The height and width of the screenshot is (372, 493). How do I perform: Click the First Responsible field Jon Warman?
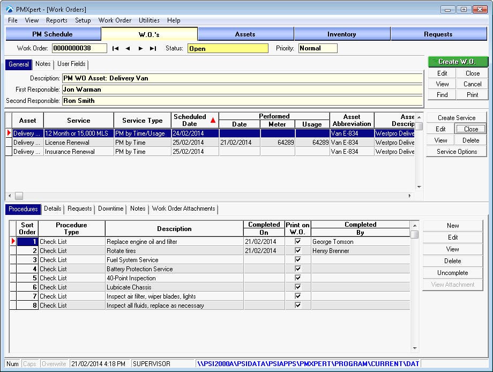242,90
